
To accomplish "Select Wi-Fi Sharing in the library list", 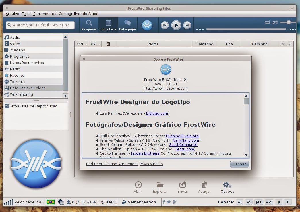I will tap(34, 94).
